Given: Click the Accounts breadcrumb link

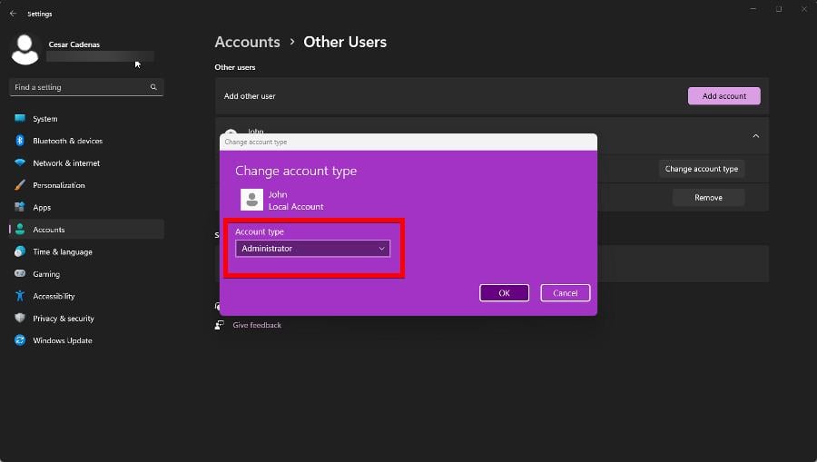Looking at the screenshot, I should coord(247,42).
